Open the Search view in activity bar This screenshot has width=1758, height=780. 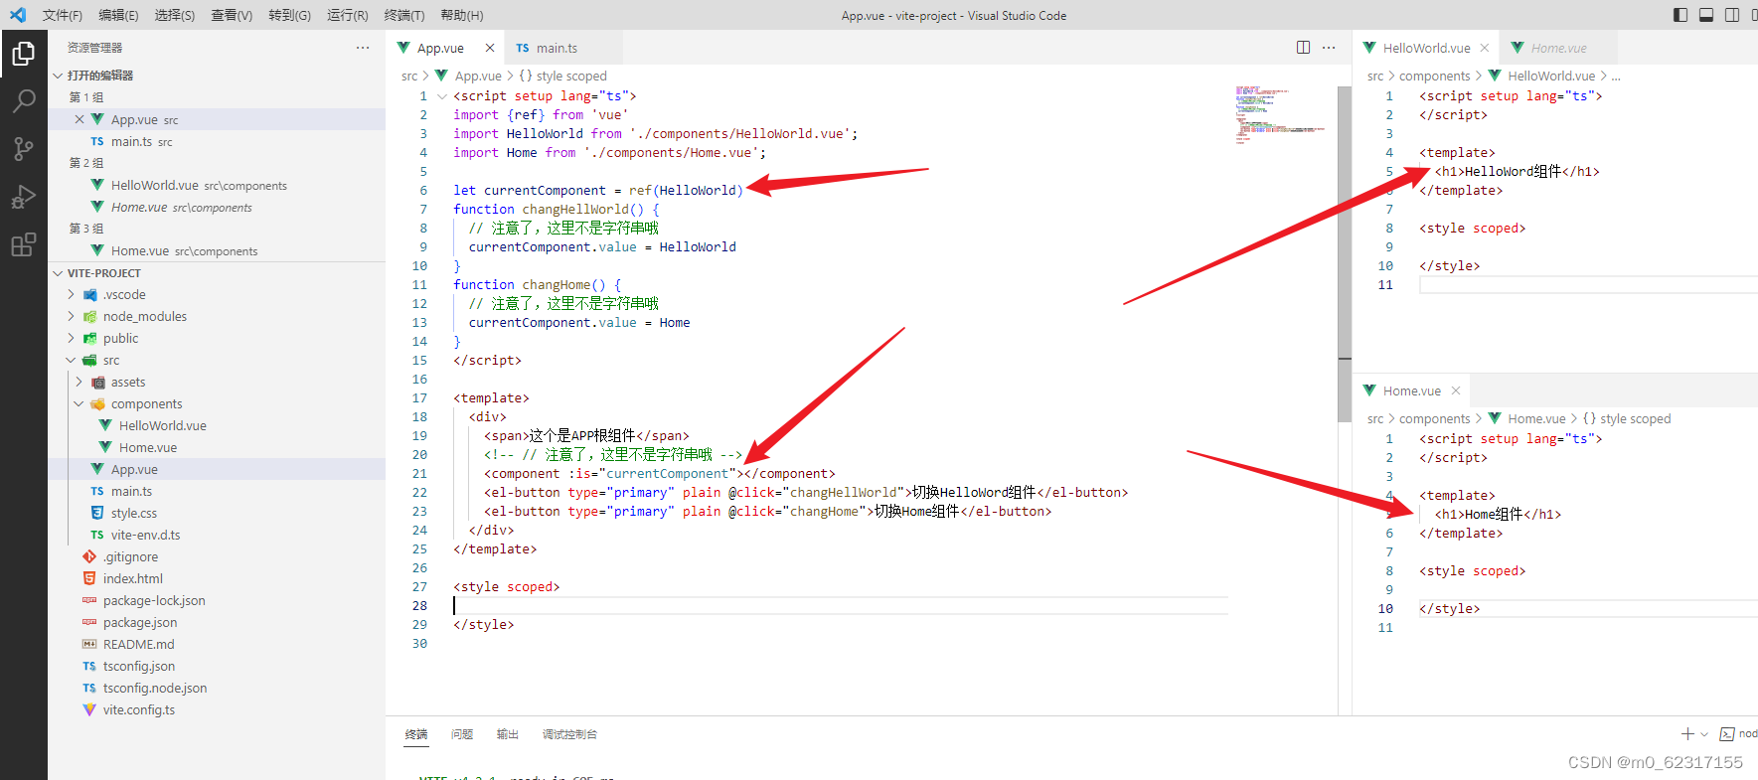pyautogui.click(x=23, y=101)
